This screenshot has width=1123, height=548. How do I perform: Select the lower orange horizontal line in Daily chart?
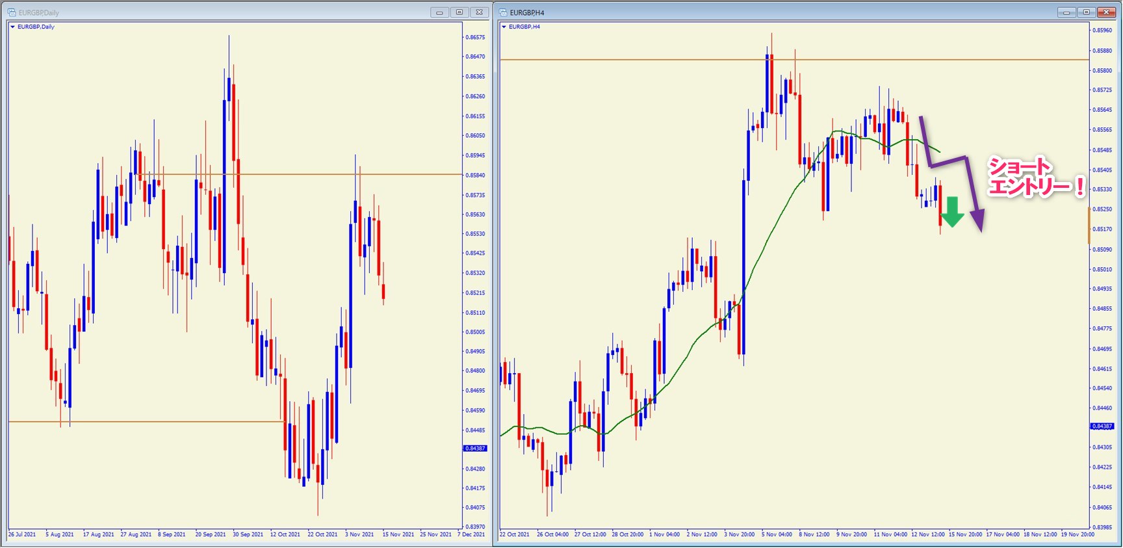coord(146,422)
